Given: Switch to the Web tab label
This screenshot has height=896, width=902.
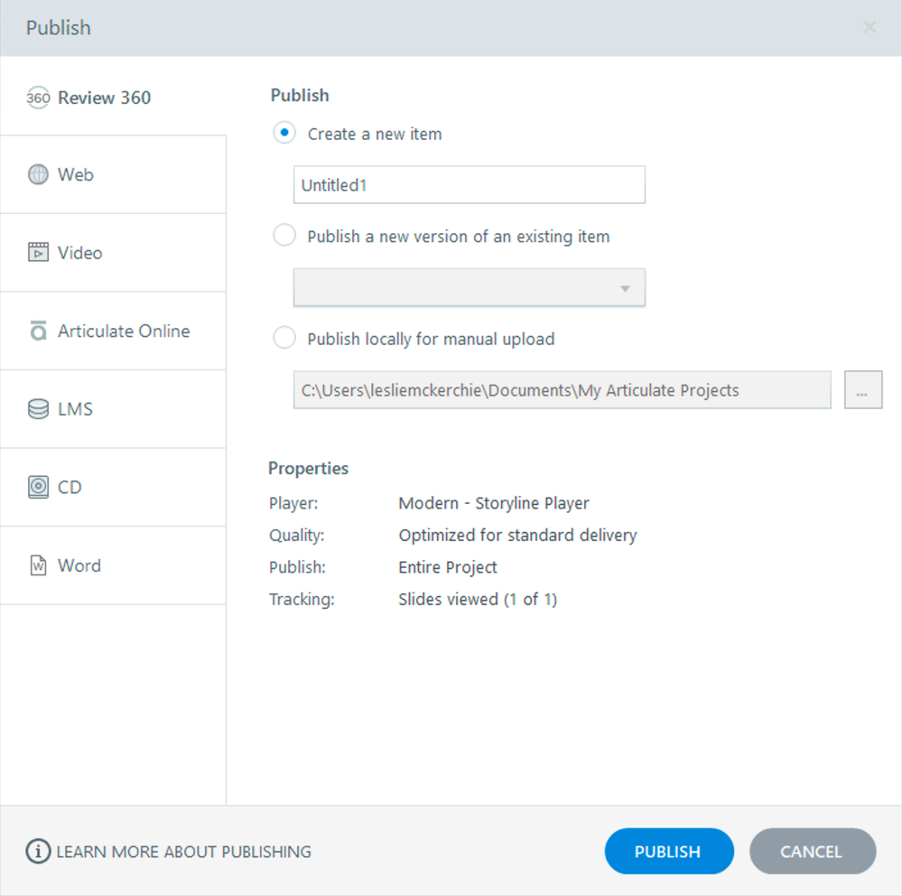Looking at the screenshot, I should 76,175.
